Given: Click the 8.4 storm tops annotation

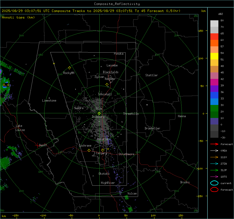Looking at the screenshot, I should pyautogui.click(x=6, y=85).
